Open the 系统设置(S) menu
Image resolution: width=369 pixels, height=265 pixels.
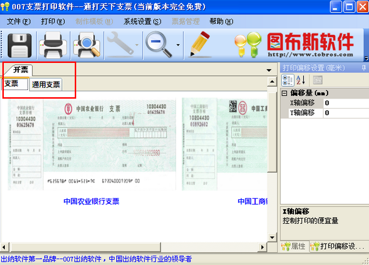point(142,21)
